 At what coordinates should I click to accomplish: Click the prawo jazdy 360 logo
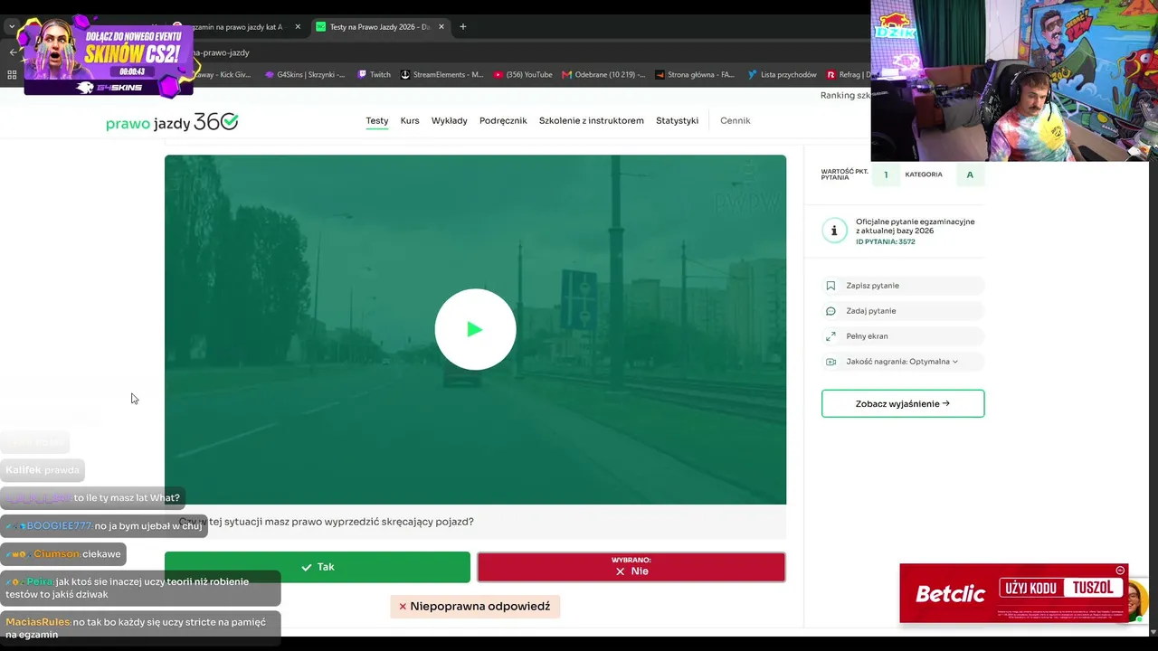click(x=172, y=122)
